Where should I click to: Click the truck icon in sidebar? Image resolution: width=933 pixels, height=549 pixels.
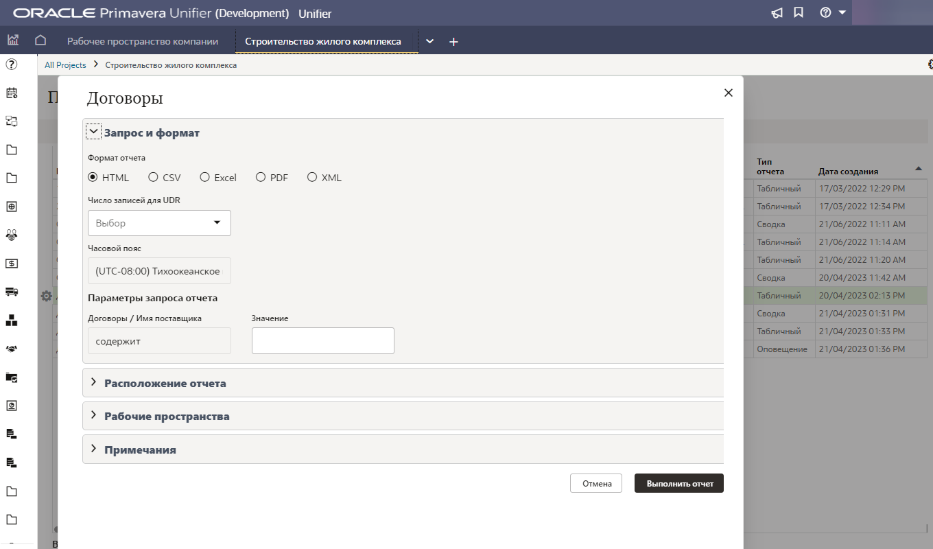click(12, 291)
